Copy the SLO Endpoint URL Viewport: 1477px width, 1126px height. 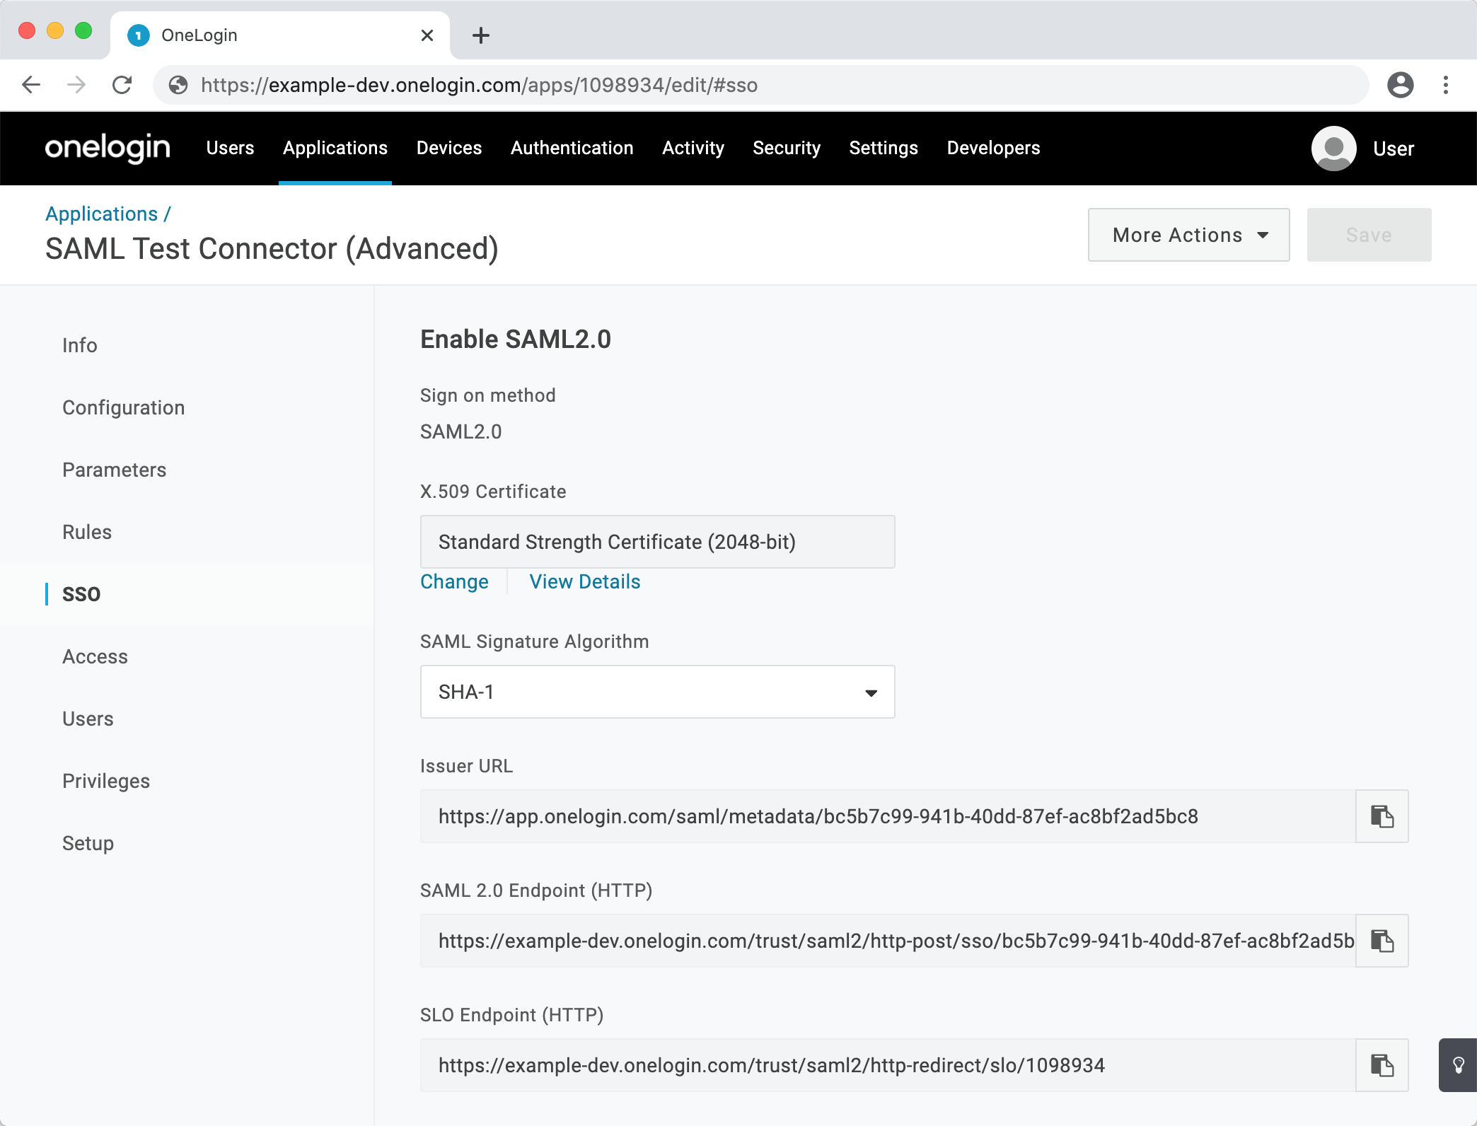click(x=1382, y=1065)
